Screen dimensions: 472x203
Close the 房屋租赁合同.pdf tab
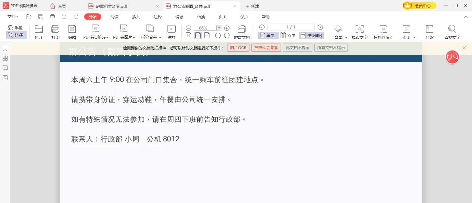point(157,6)
